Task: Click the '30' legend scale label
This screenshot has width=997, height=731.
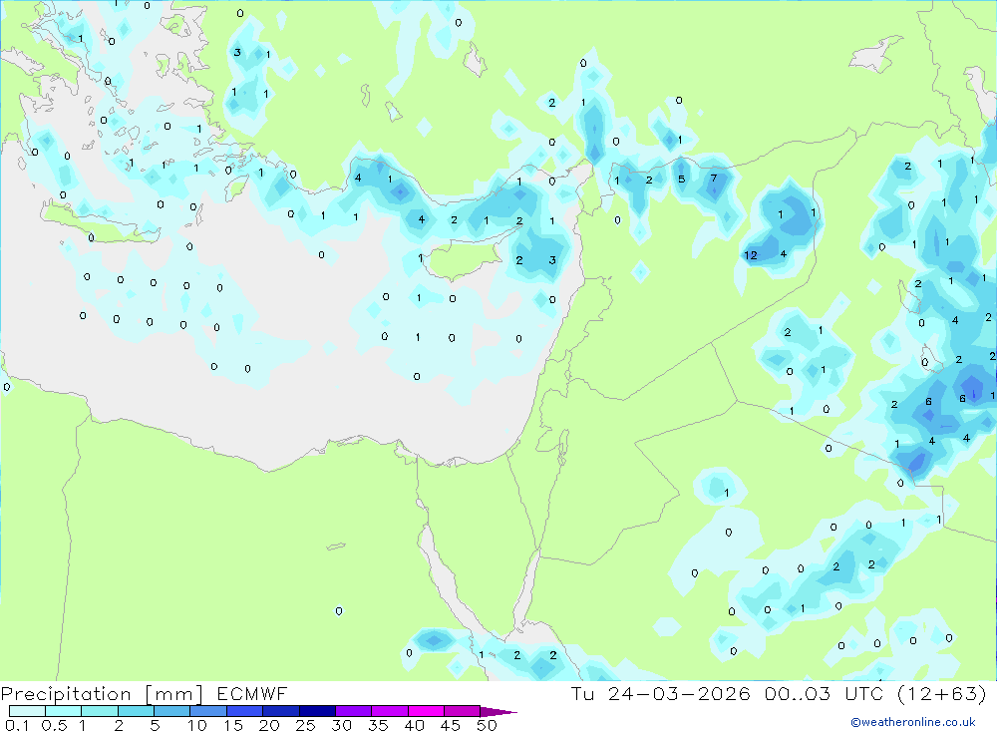Action: [342, 725]
